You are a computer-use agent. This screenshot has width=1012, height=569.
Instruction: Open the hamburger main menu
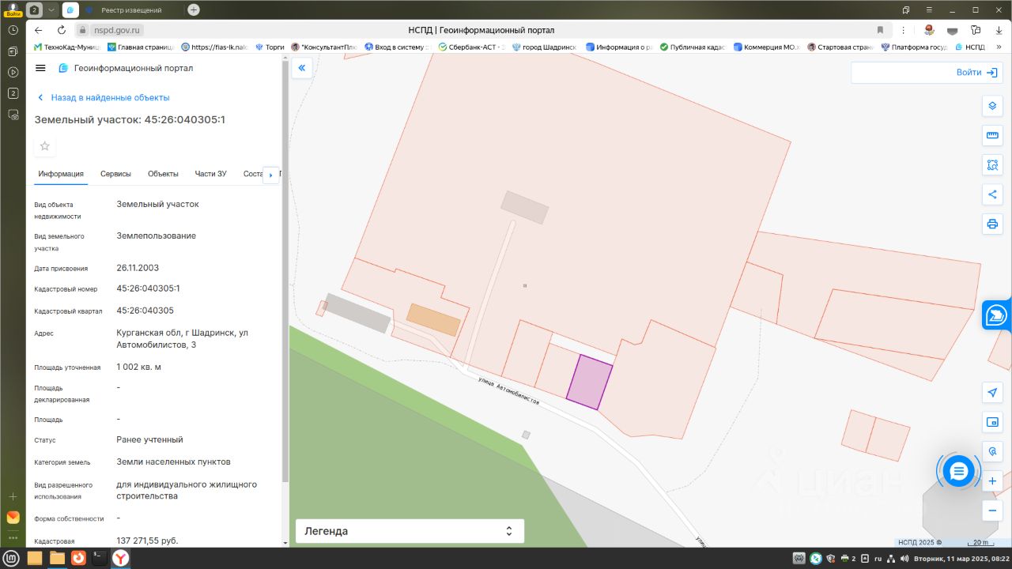click(x=40, y=68)
